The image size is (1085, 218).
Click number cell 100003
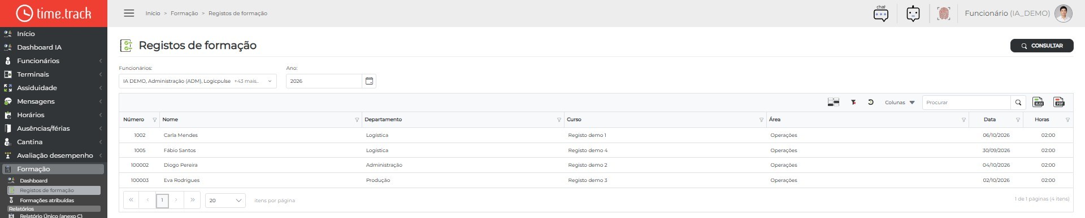[x=140, y=180]
